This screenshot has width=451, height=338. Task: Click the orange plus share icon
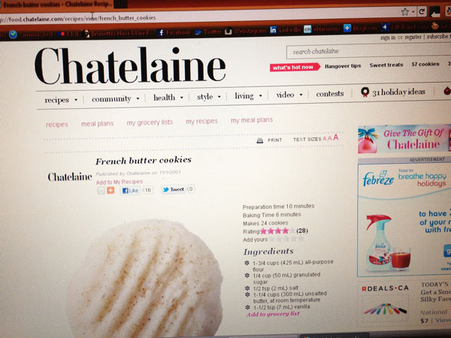pyautogui.click(x=110, y=190)
